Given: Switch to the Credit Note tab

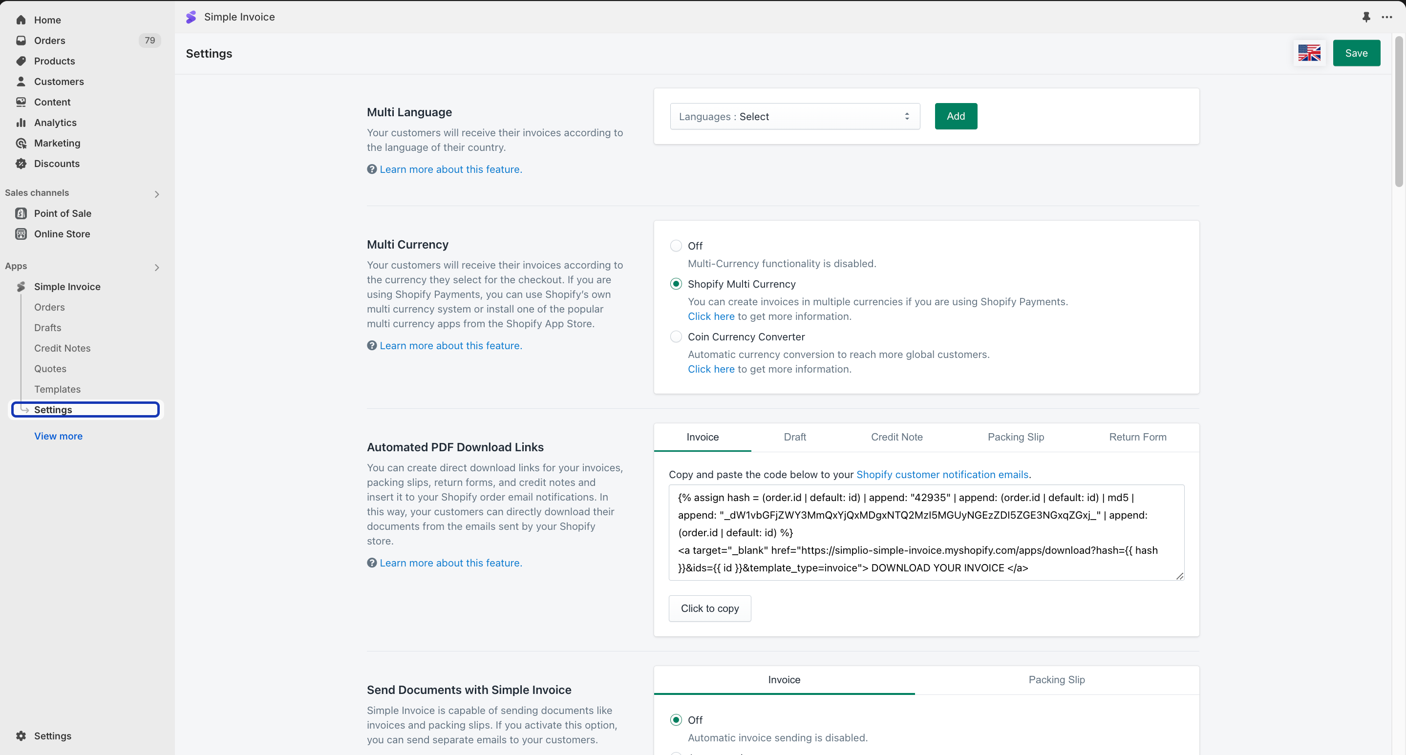Looking at the screenshot, I should tap(896, 437).
